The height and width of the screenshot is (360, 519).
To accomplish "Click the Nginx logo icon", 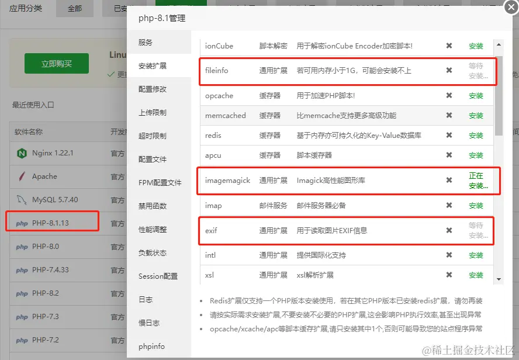I will tap(22, 153).
